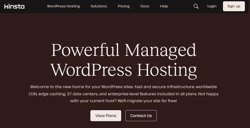
Task: Click the paragraph starting "Welcome to the new home"
Action: [123, 94]
